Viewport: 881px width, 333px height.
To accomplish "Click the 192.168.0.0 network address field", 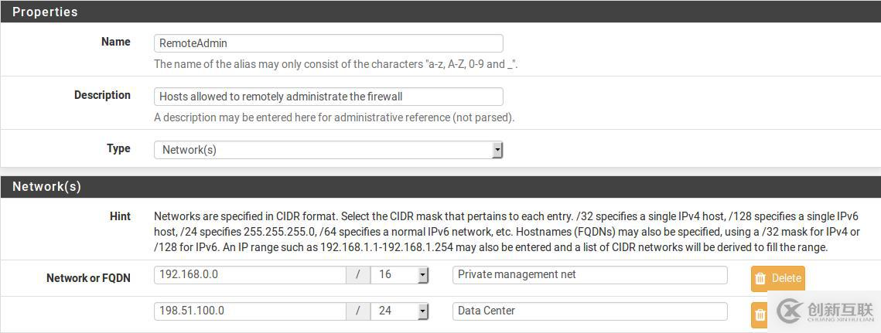I will coord(250,275).
